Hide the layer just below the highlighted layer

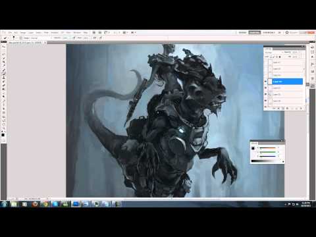[266, 88]
